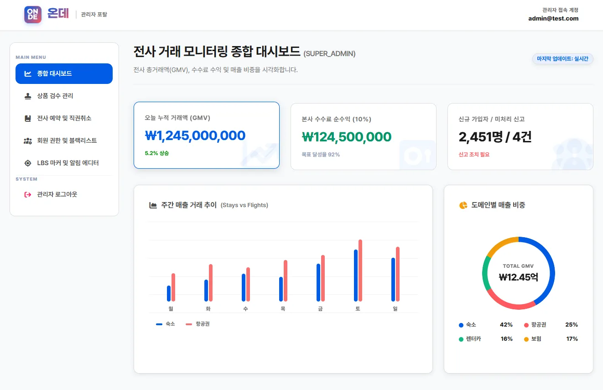Click the 목표 달성율 92% text
Viewport: 603px width, 390px height.
[321, 155]
